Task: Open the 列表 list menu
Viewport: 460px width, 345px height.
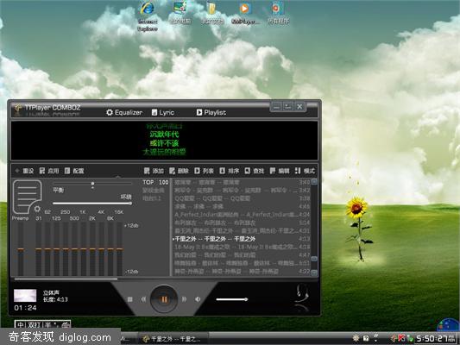Action: (x=205, y=171)
